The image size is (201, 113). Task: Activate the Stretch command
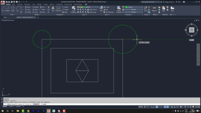28,12
